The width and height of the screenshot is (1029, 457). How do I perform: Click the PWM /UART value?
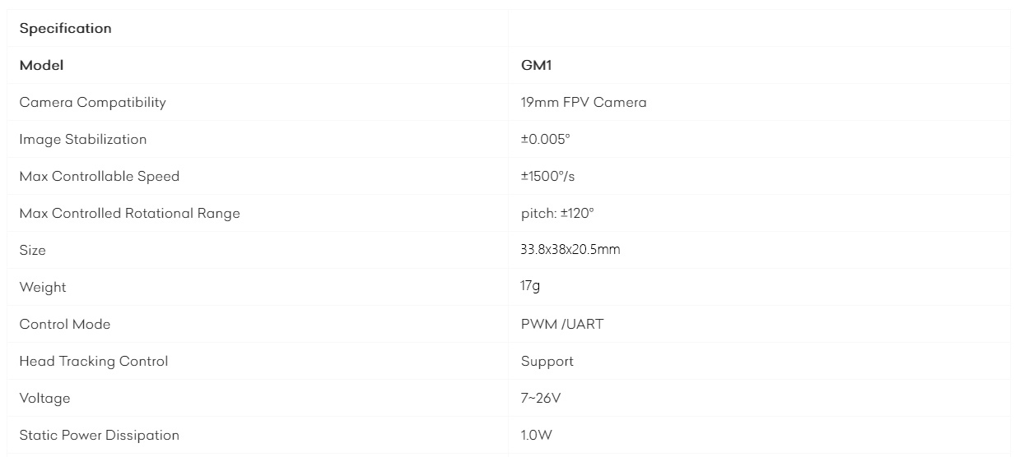(562, 324)
